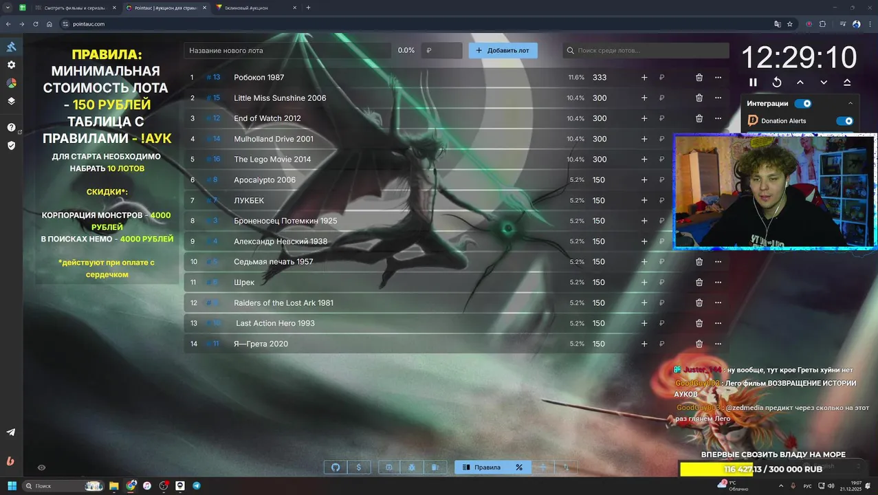Image resolution: width=878 pixels, height=495 pixels.
Task: Click the shield check icon in sidebar
Action: pos(11,145)
